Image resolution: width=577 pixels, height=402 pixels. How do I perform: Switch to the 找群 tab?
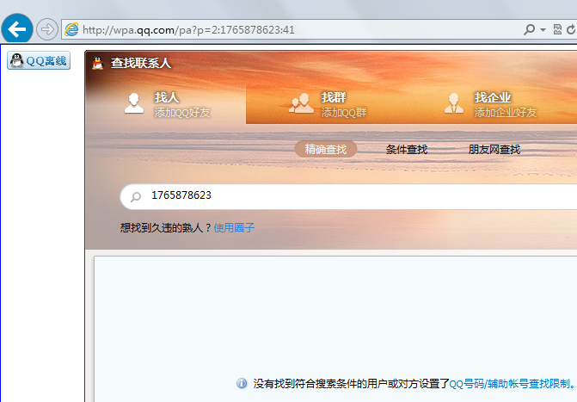(328, 104)
